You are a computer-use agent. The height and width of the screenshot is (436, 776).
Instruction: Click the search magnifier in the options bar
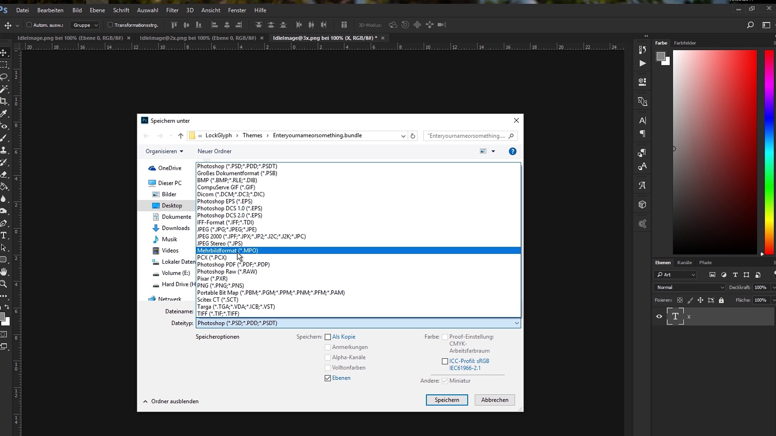750,25
